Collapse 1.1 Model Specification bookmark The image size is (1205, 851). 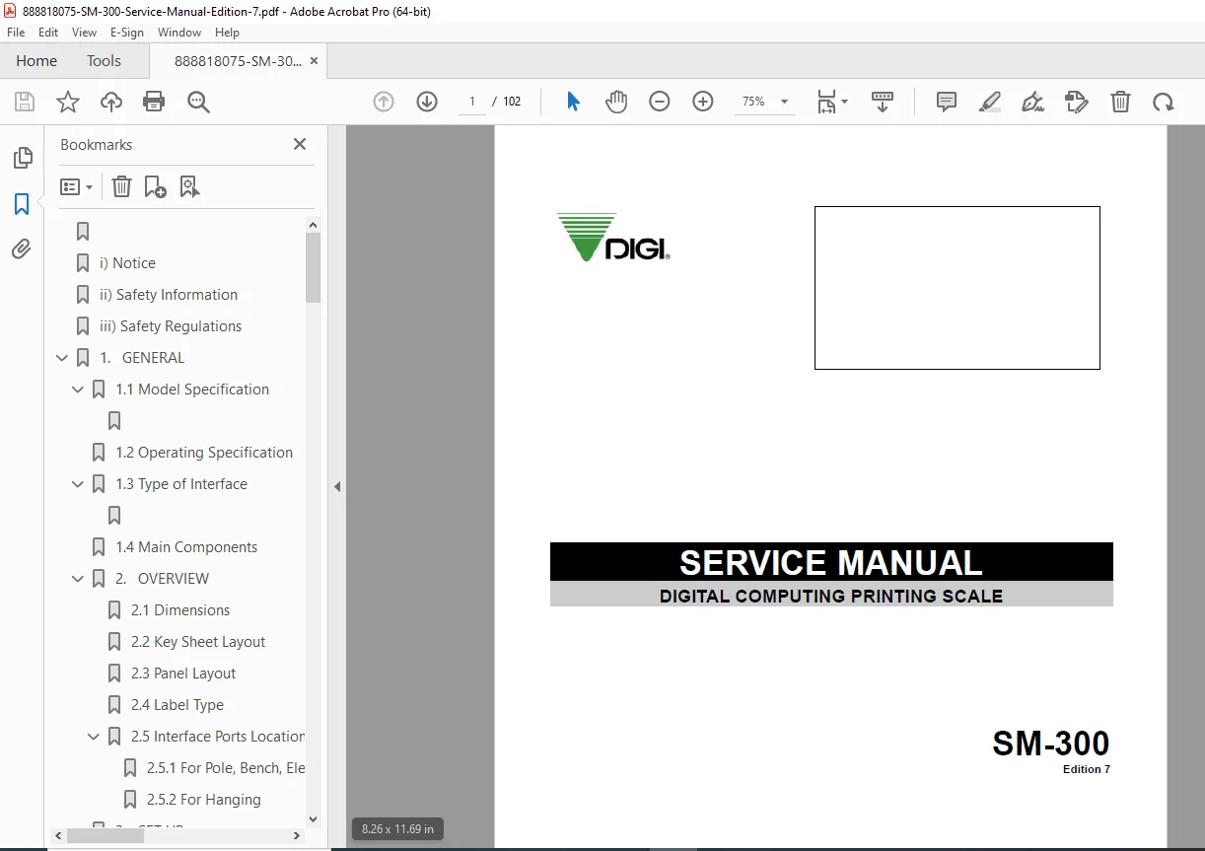point(78,390)
